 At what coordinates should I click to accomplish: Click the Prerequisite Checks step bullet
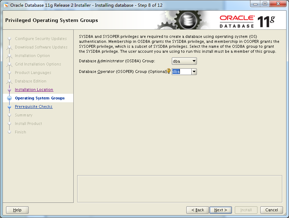click(x=10, y=107)
